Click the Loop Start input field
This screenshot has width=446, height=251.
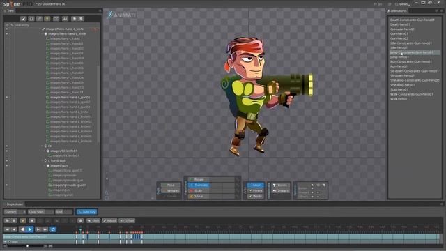click(x=40, y=212)
